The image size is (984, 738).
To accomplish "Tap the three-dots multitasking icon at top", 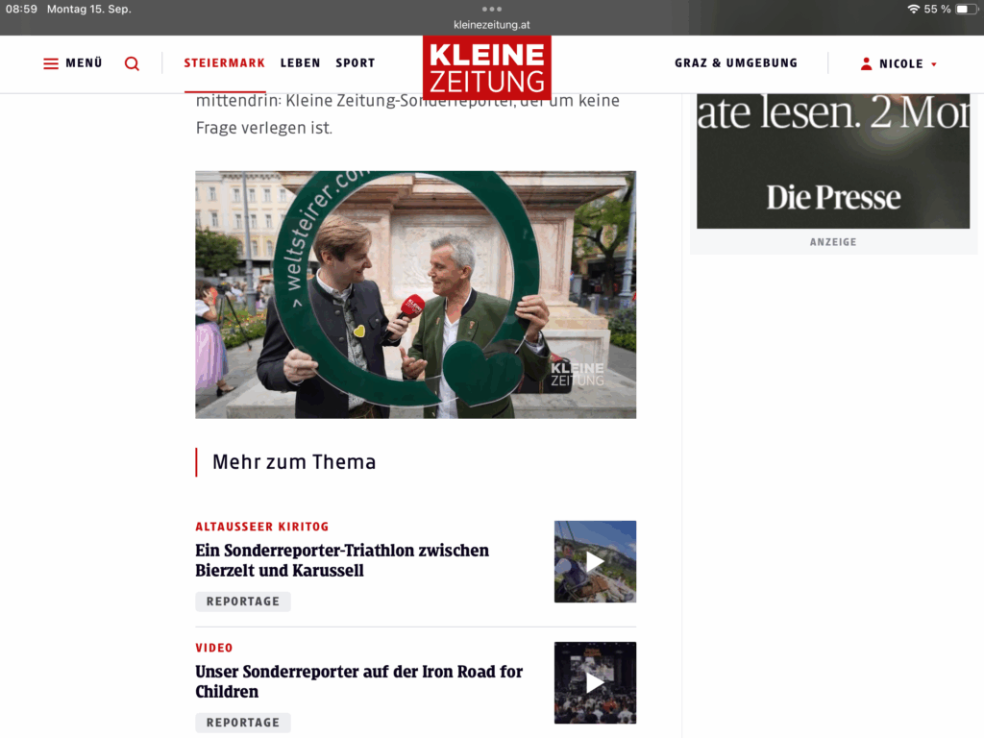I will [492, 9].
